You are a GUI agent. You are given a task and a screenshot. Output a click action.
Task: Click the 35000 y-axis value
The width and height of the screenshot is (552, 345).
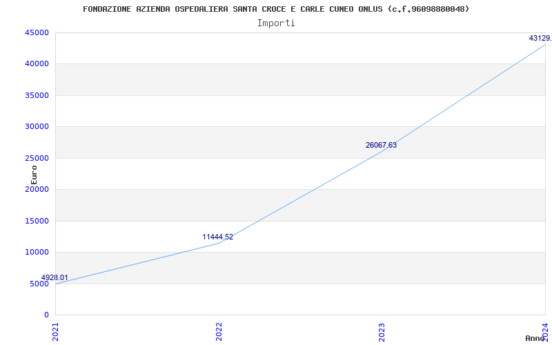tap(37, 95)
